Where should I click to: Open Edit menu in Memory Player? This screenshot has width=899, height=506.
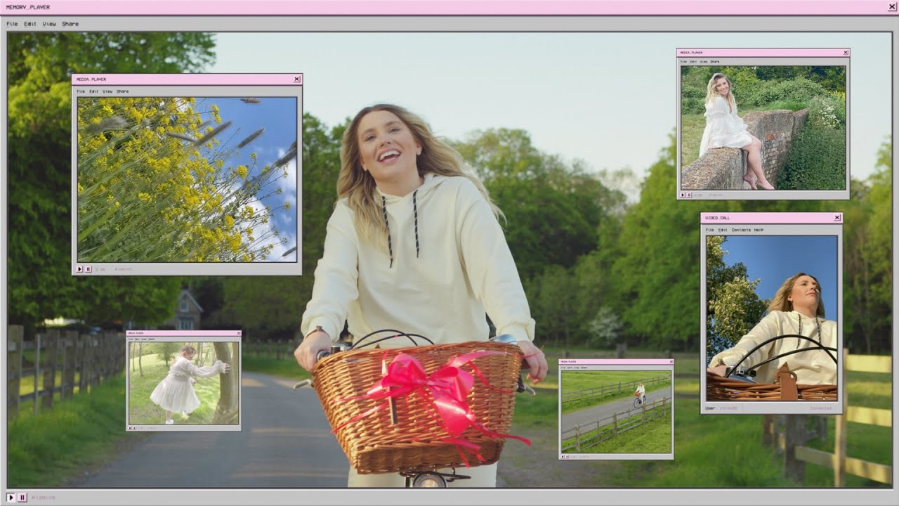point(30,24)
